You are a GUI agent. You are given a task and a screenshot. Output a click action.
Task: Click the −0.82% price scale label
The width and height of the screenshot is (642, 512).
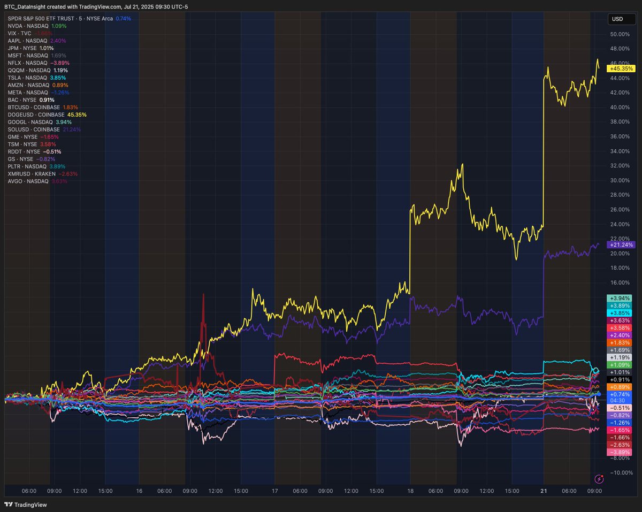[x=619, y=415]
